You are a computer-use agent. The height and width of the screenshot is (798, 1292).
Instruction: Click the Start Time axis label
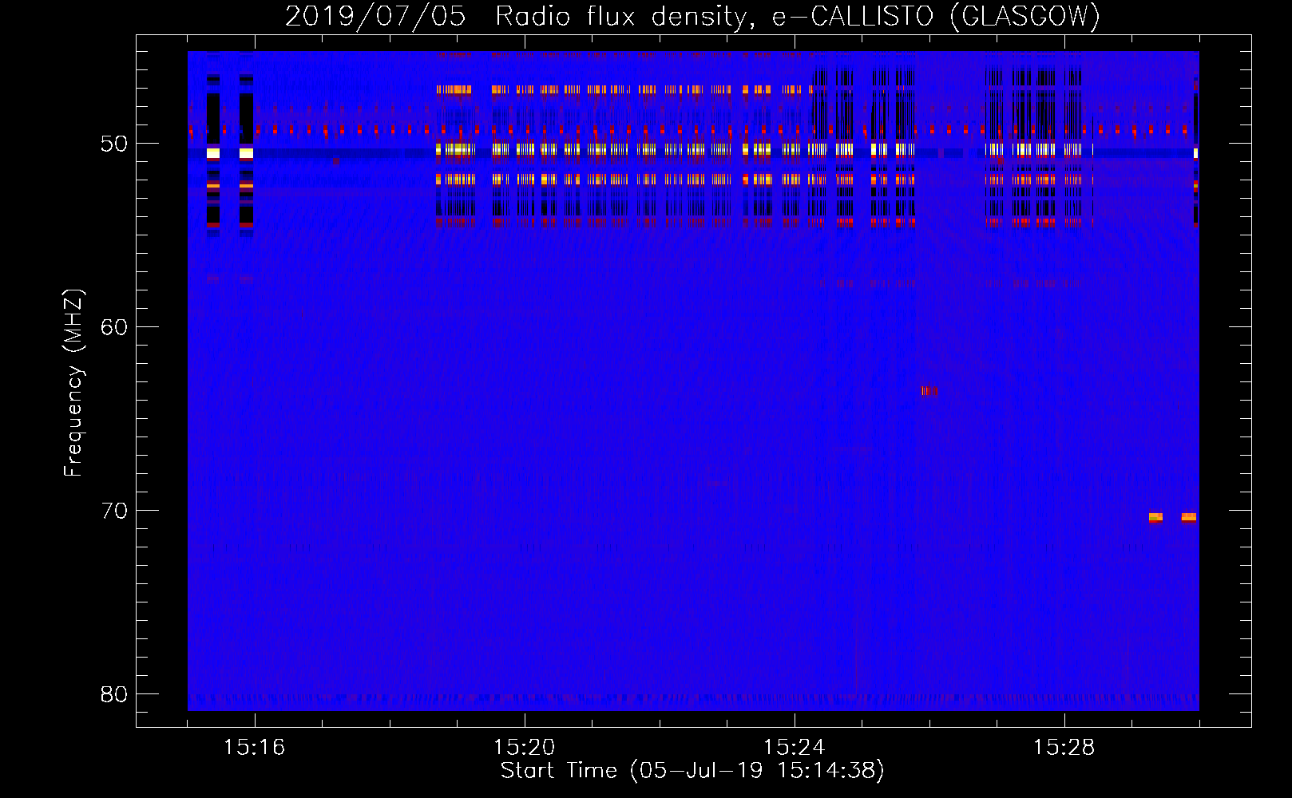692,771
